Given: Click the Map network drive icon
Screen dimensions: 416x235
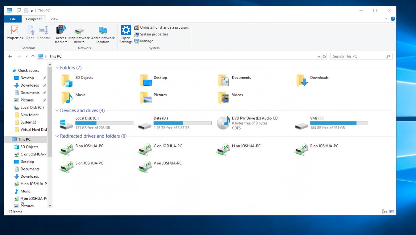Looking at the screenshot, I should click(79, 31).
